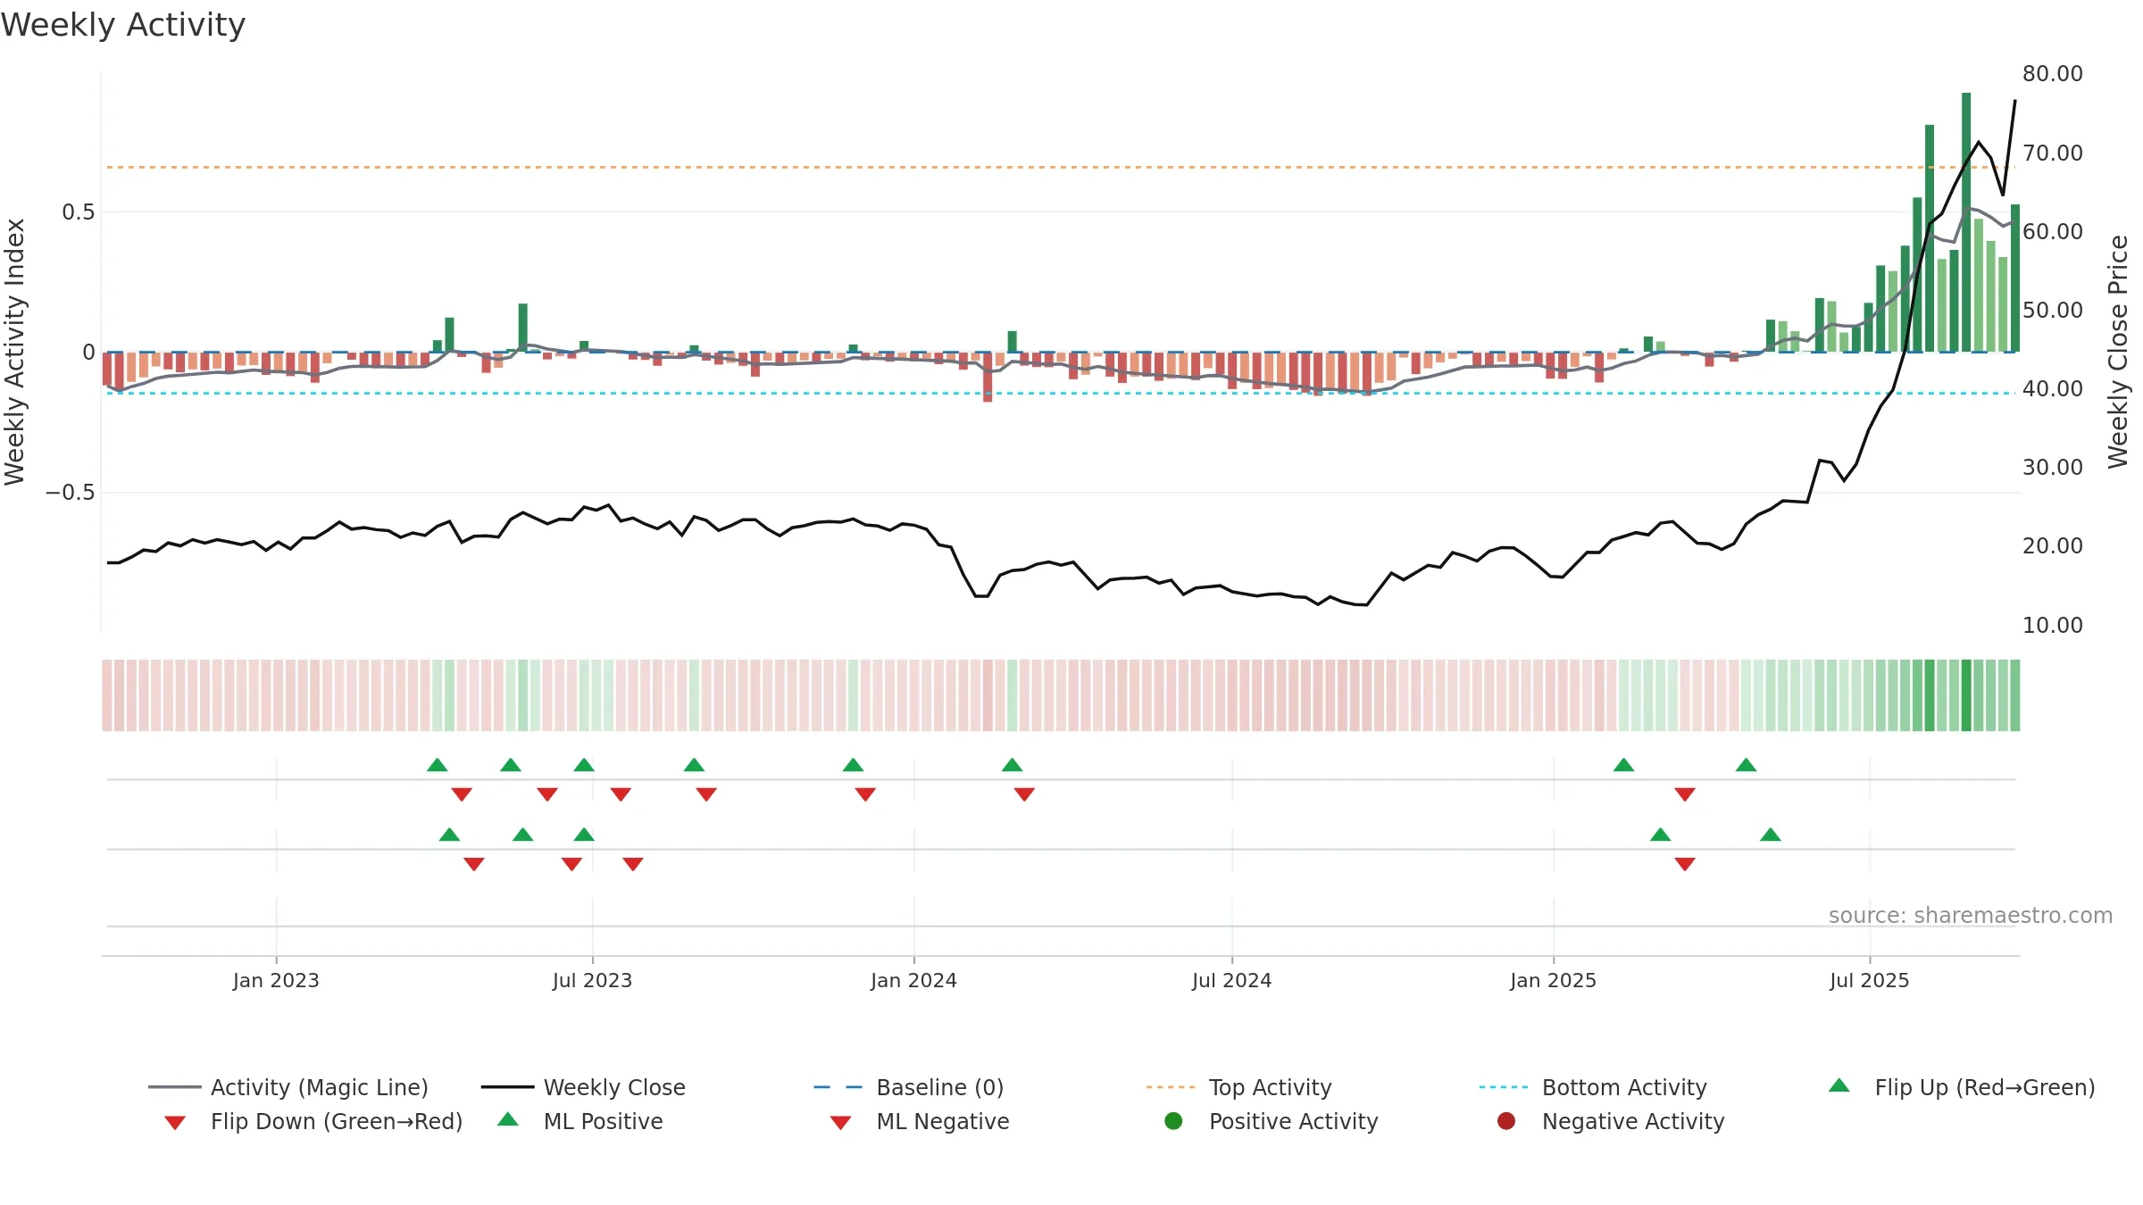Click the 10.00 price axis label
The height and width of the screenshot is (1205, 2143).
2052,625
